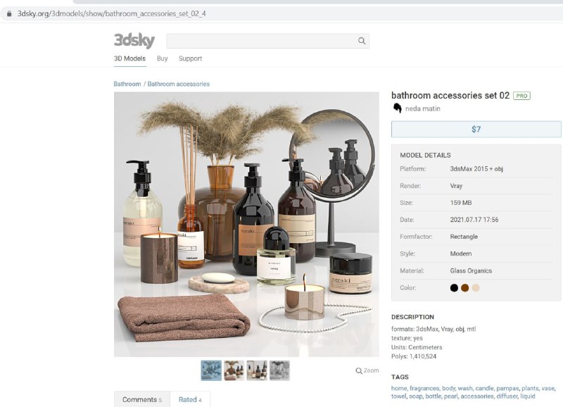Image resolution: width=563 pixels, height=407 pixels.
Task: Click the neda matin author avatar
Action: pos(397,108)
